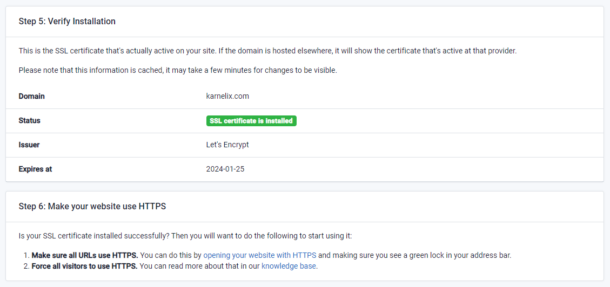This screenshot has height=287, width=610.
Task: Click the Status row label
Action: point(30,120)
